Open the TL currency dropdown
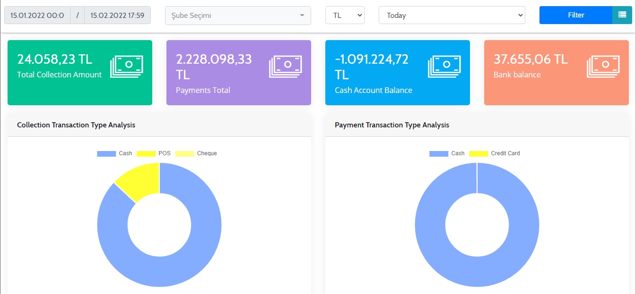 pyautogui.click(x=345, y=15)
